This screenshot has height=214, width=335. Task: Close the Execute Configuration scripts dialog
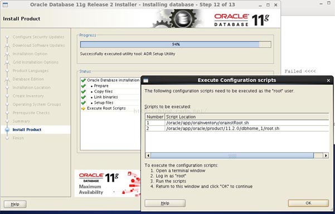(328, 80)
